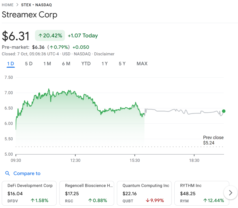Click the green up arrow beside 20.42%

tap(41, 35)
